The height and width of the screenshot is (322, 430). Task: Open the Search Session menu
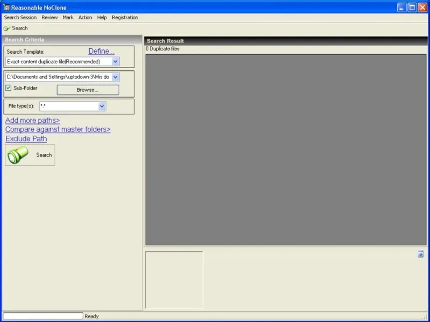coord(20,18)
